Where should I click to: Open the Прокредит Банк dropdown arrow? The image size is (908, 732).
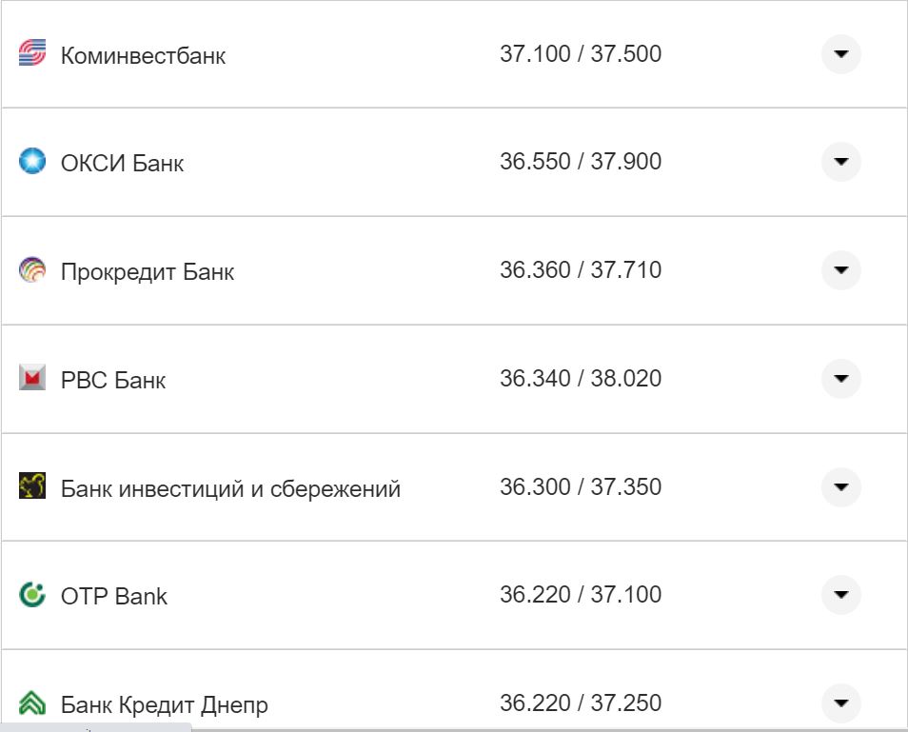841,269
